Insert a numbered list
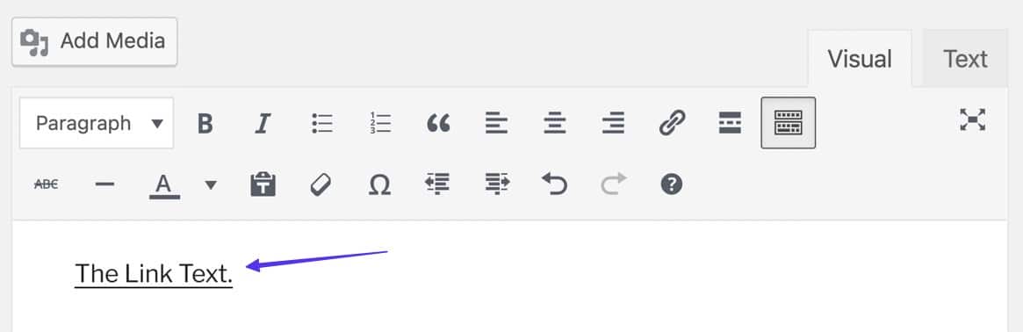Screen dimensions: 1023x332 (379, 123)
